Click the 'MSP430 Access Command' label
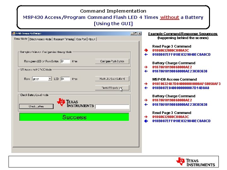 174,79
